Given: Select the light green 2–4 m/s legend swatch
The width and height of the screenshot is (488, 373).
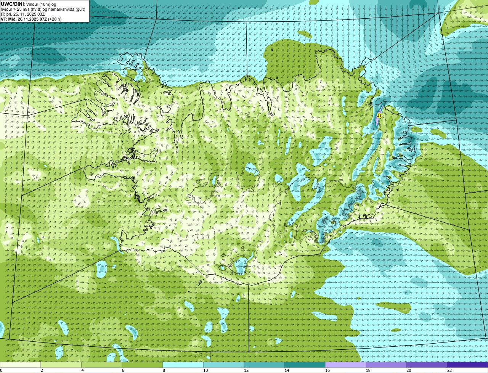Looking at the screenshot, I should [x=61, y=365].
